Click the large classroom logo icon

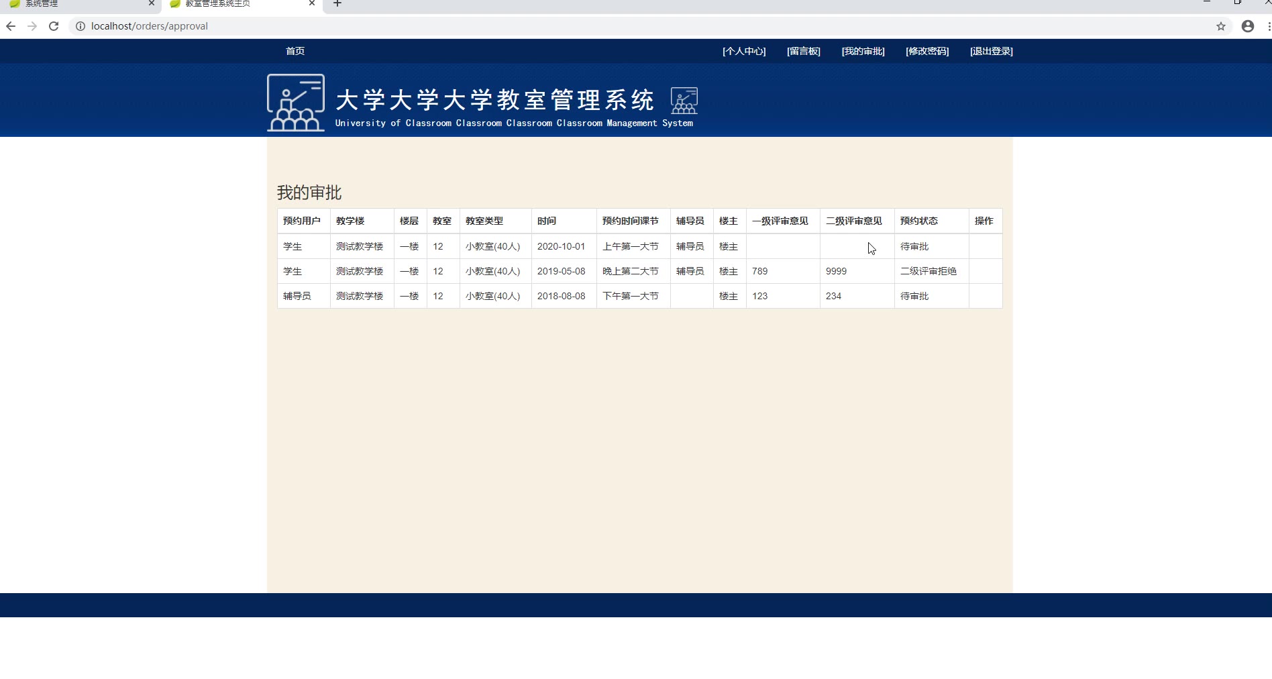pyautogui.click(x=296, y=102)
